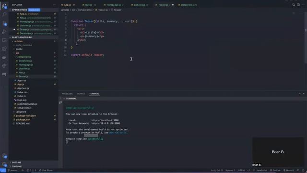Image resolution: width=307 pixels, height=173 pixels.
Task: Switch to the Detailview.js editor tab
Action: point(188,5)
